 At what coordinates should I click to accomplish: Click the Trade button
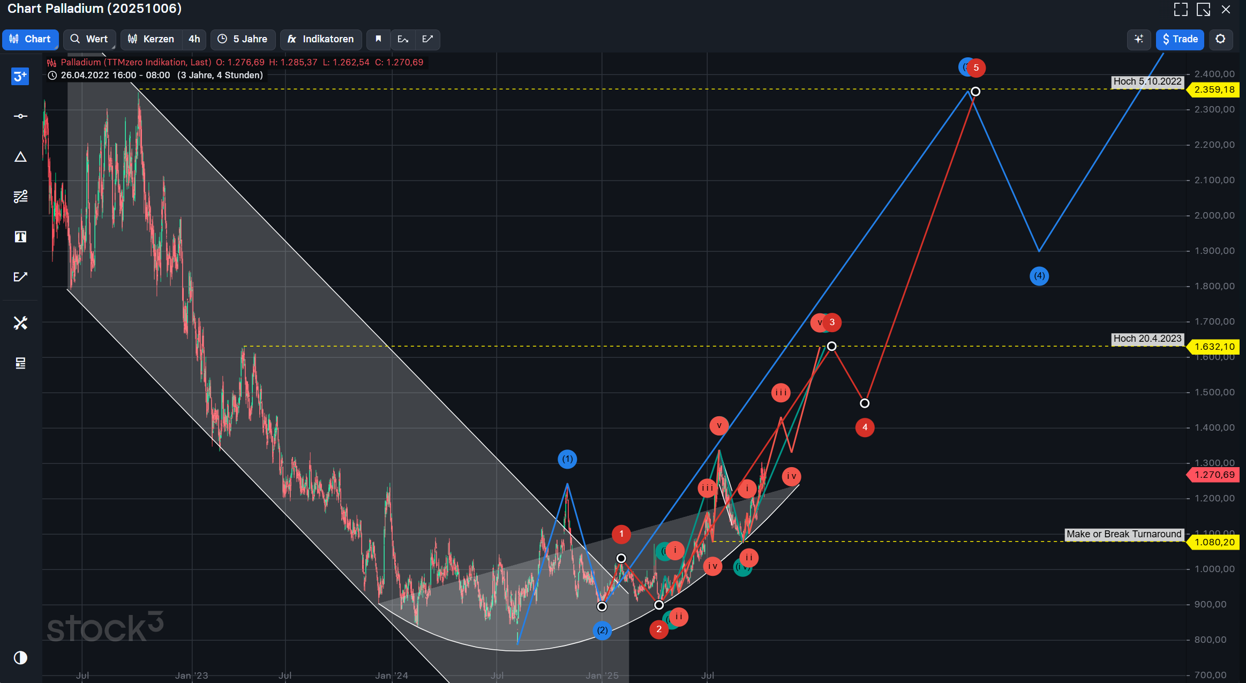[1180, 39]
